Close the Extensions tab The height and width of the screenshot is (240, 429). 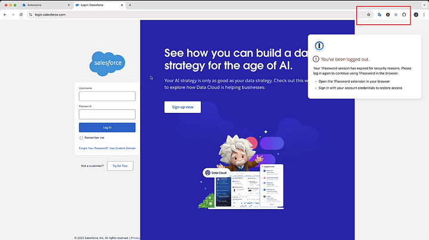(69, 5)
